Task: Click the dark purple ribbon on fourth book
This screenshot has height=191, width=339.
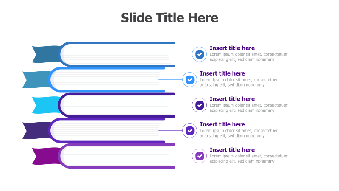Action: tap(36, 131)
